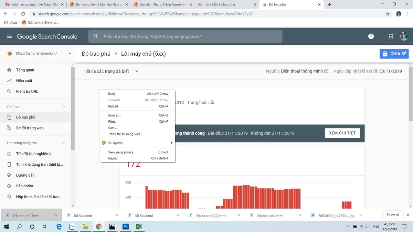Go back to Độ bao phủ via breadcrumb

pyautogui.click(x=96, y=54)
